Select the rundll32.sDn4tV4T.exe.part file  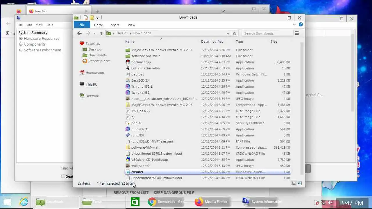pyautogui.click(x=208, y=141)
